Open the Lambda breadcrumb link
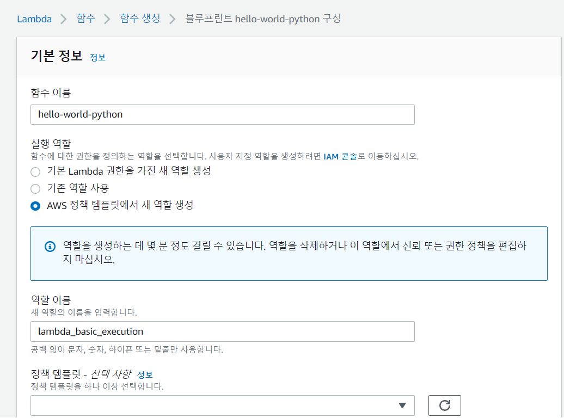Screen dimensions: 564x418 point(34,19)
